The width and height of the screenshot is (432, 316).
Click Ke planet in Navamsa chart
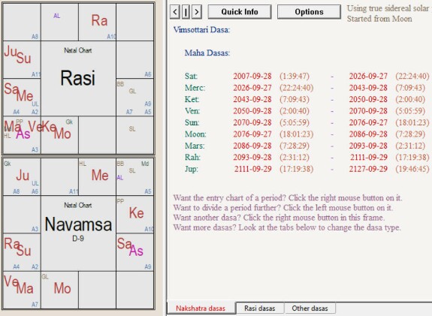point(137,213)
